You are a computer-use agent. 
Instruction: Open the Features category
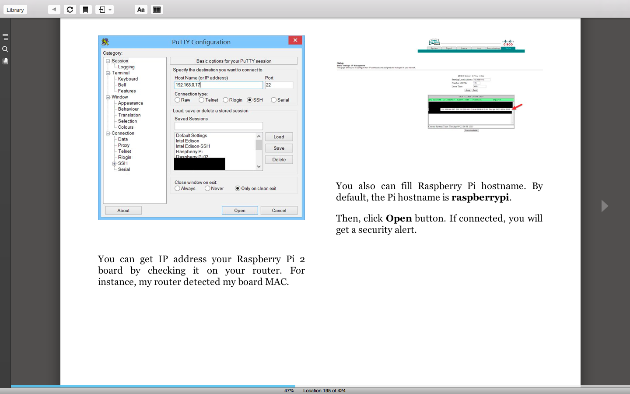point(127,91)
